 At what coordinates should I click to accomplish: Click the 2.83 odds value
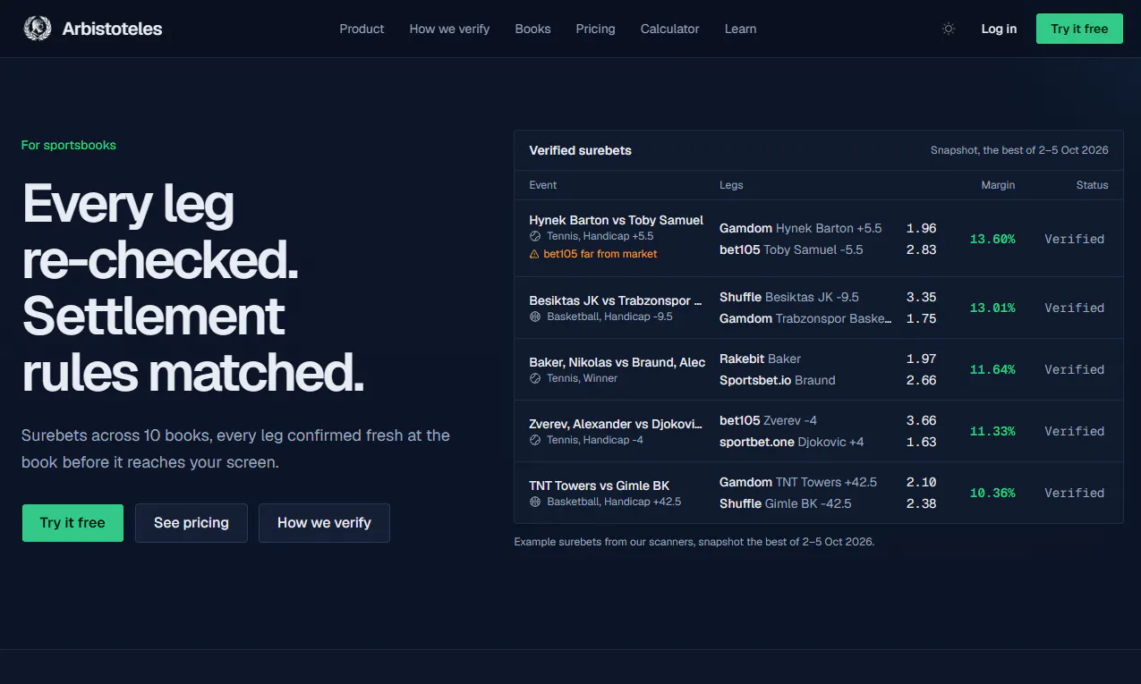[921, 249]
